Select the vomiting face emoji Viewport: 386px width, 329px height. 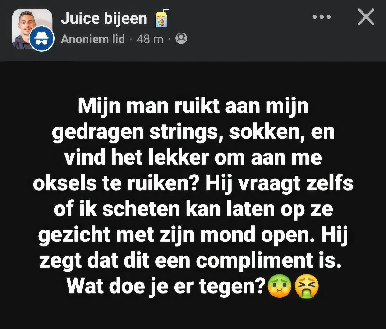307,286
